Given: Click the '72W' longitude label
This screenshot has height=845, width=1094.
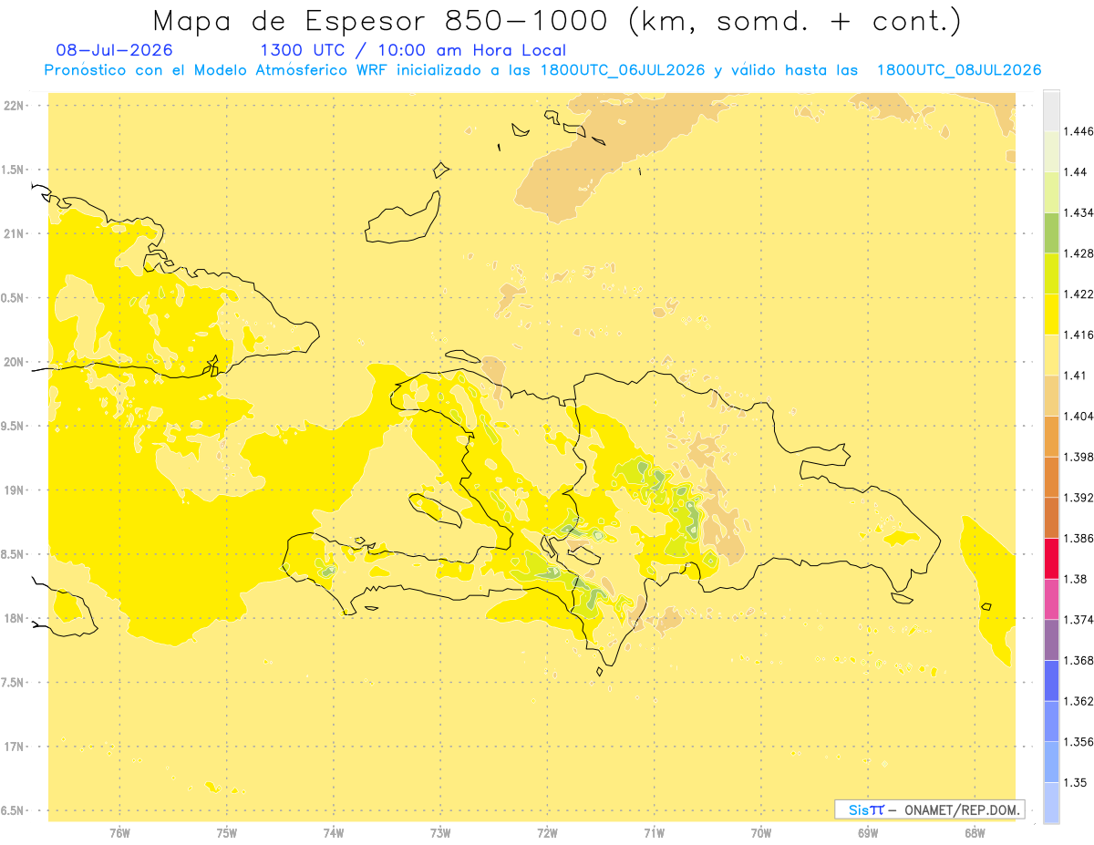Looking at the screenshot, I should click(547, 832).
